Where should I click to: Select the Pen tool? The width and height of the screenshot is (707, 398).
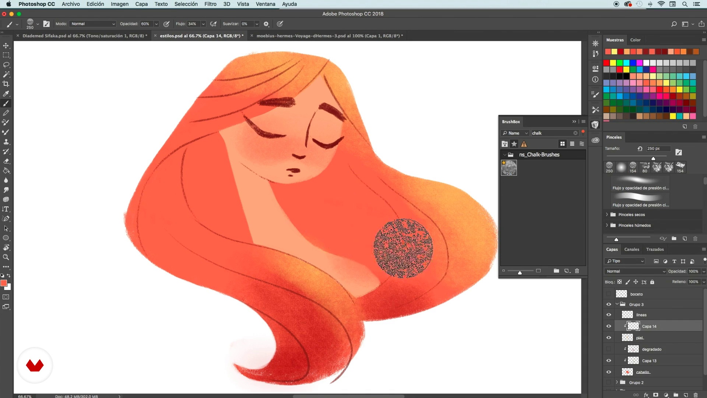click(6, 219)
